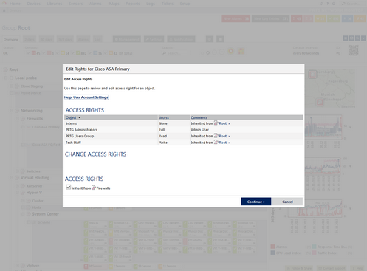Expand the Switches group node
367x271 pixels.
pos(17,171)
